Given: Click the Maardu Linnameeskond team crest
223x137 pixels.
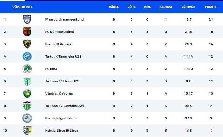Looking at the screenshot, I should click(x=27, y=19).
